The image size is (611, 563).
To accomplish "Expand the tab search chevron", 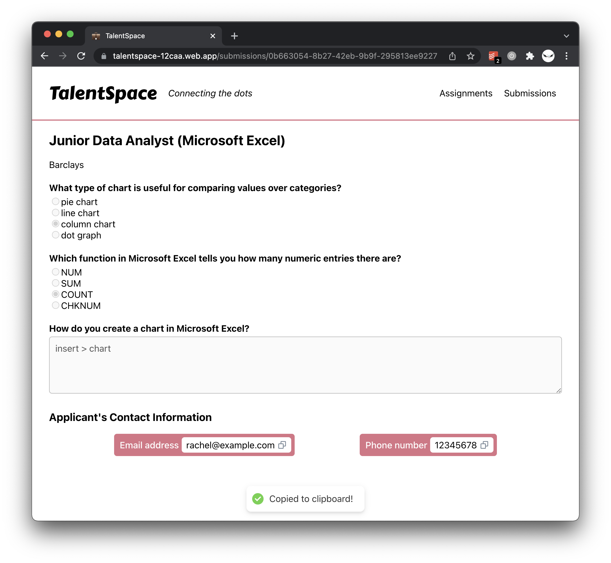I will point(566,36).
